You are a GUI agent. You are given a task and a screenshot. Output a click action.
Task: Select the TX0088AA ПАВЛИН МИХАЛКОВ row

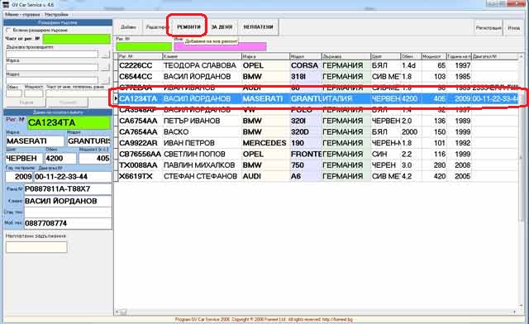coord(317,165)
